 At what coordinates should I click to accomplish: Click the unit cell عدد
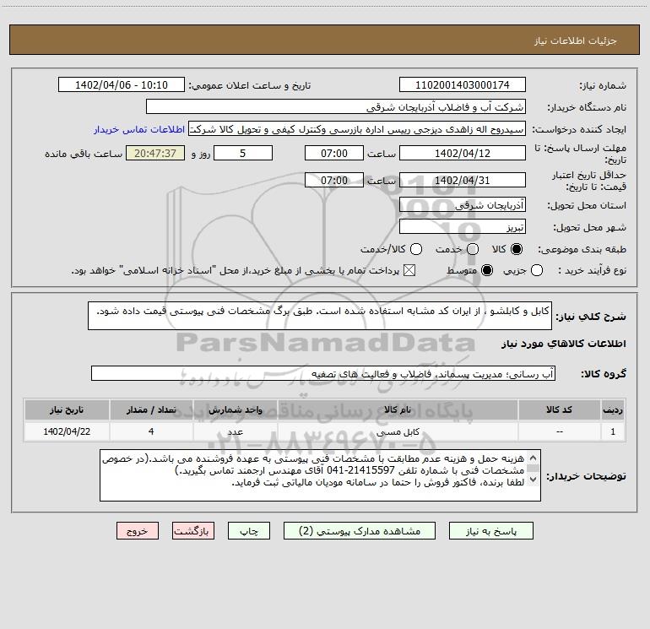235,431
